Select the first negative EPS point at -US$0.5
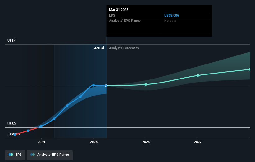Screen dimensions: 255x162 click(15, 135)
